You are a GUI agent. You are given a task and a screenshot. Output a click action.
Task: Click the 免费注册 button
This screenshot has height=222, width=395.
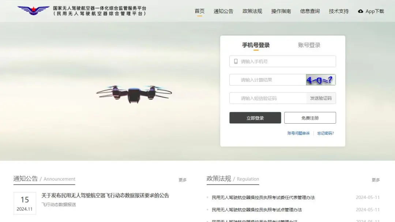(x=310, y=118)
